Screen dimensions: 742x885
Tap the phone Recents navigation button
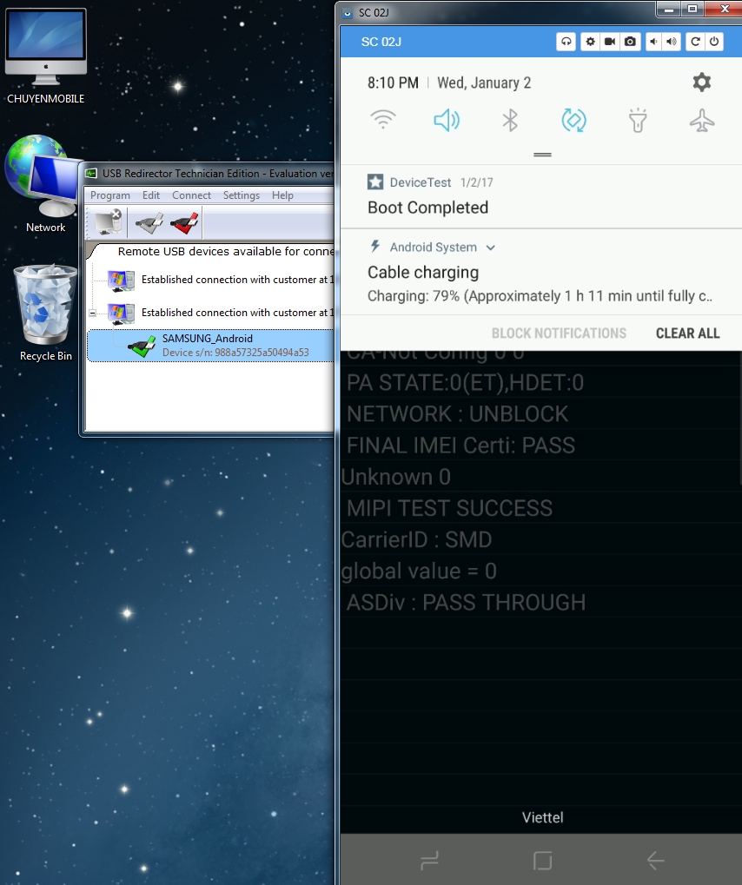point(430,861)
